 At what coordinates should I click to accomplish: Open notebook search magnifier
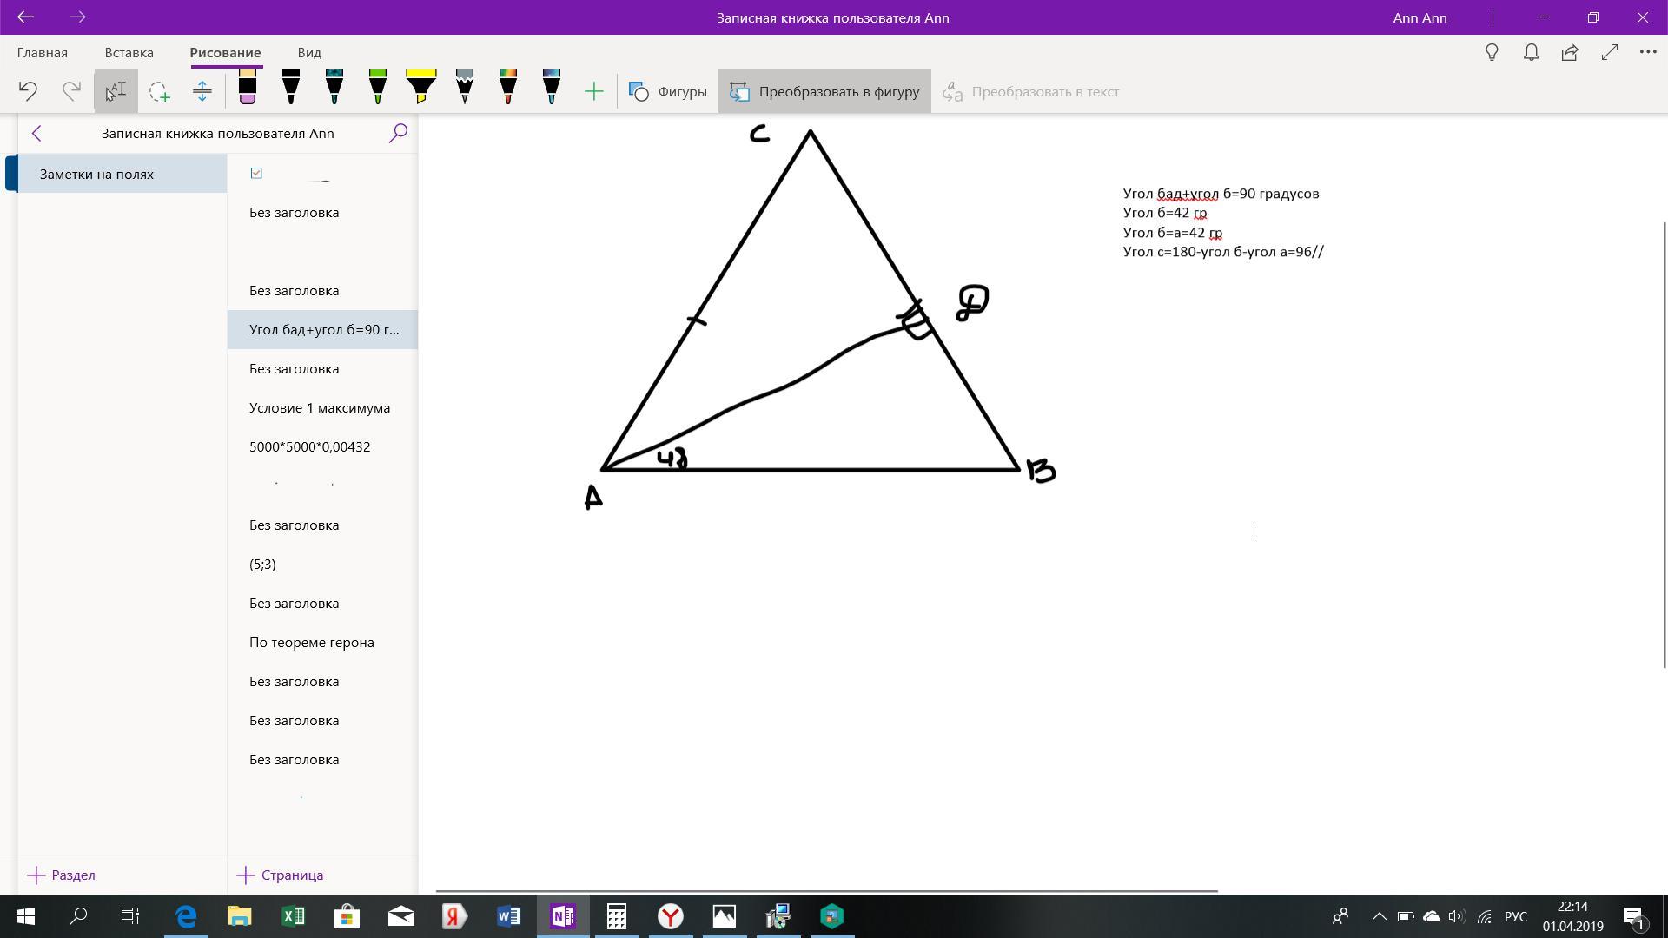coord(398,133)
